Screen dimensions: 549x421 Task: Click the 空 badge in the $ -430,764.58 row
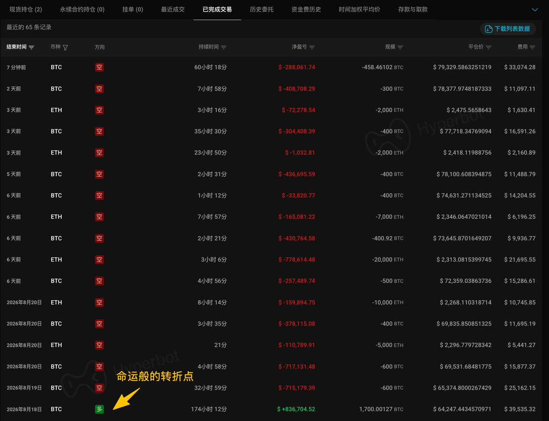click(99, 238)
